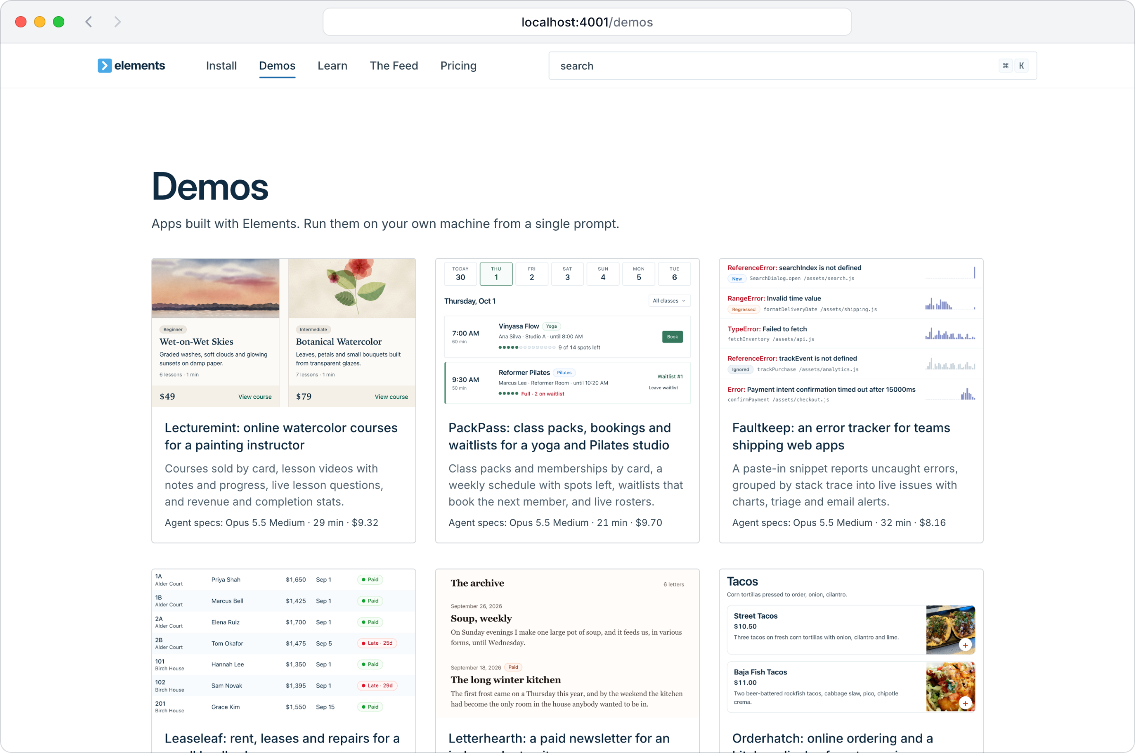Open The long winter kitchen letter
This screenshot has height=753, width=1135.
(x=506, y=680)
